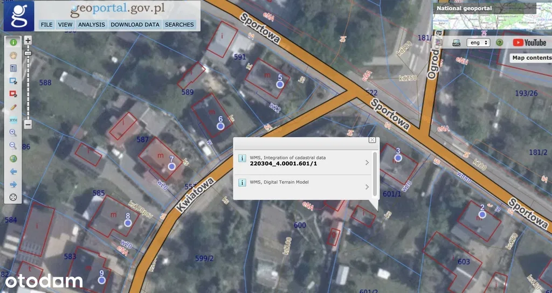Click the XYH coordinates tool
552x293 pixels.
(13, 120)
